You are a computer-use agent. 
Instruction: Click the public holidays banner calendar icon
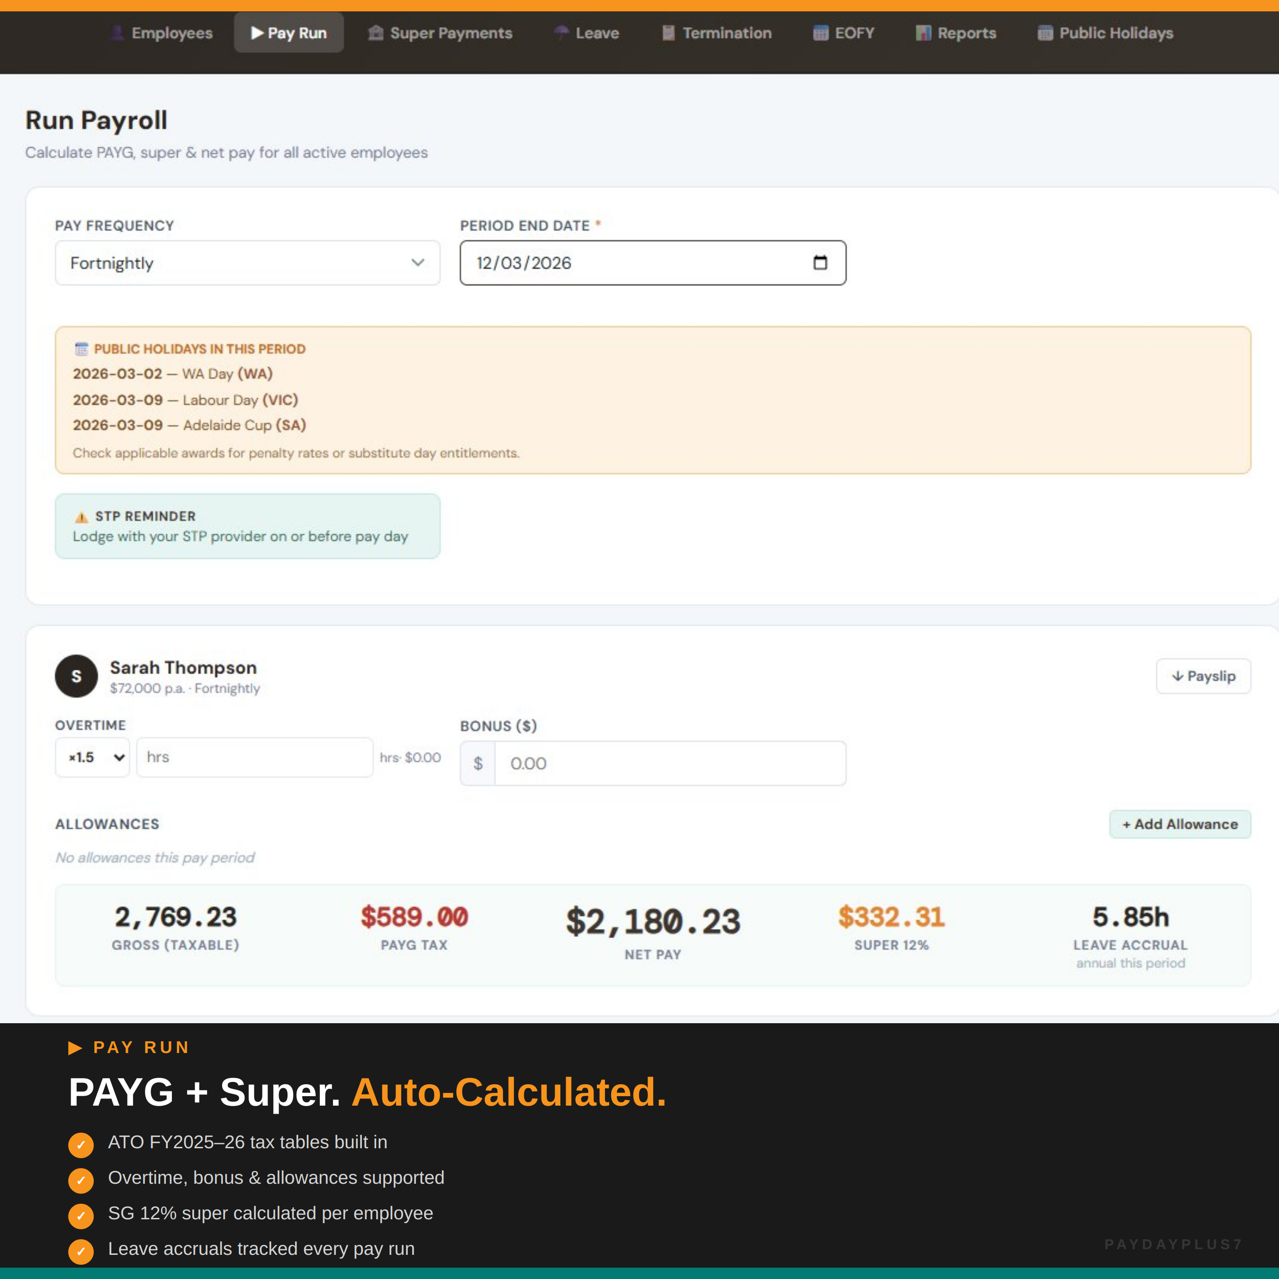tap(81, 349)
